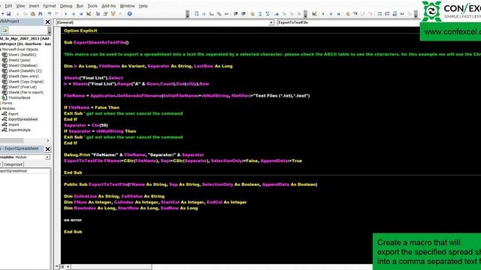Click the Redo arrow icon
The width and height of the screenshot is (481, 270).
point(57,13)
